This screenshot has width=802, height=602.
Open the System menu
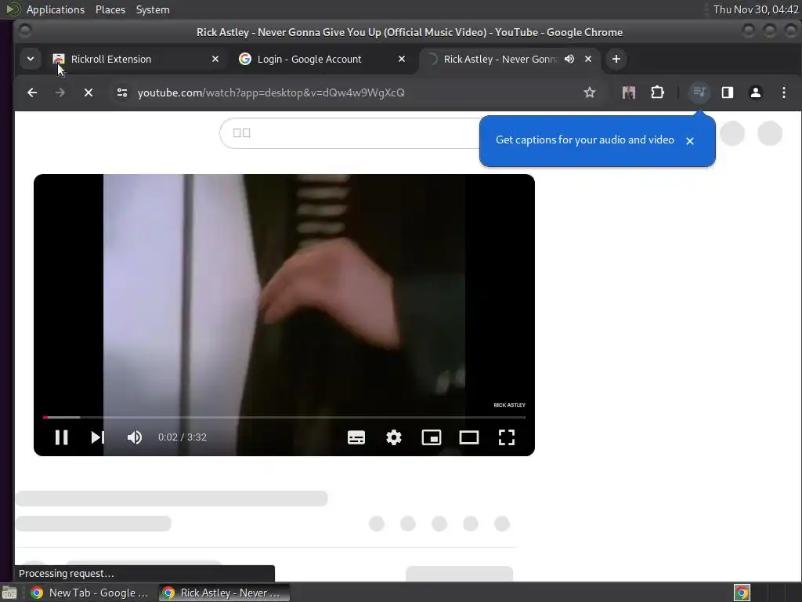tap(153, 9)
